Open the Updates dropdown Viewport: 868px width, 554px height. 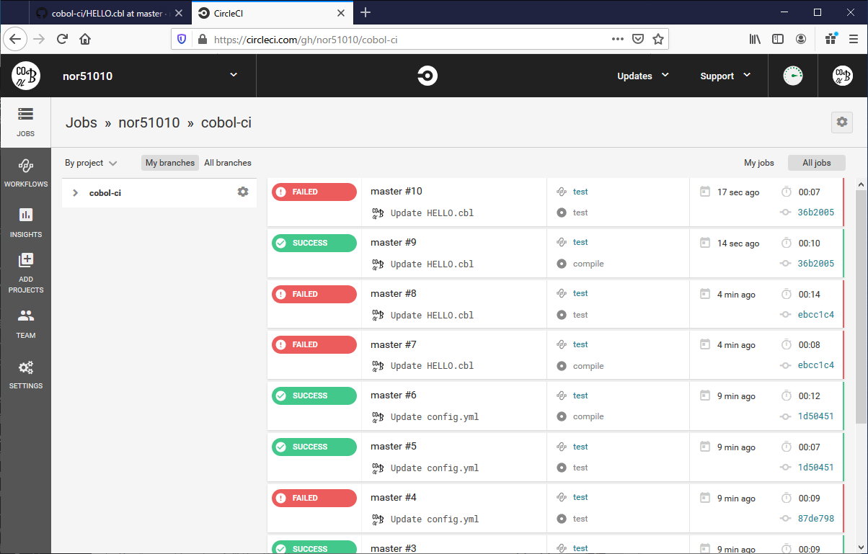click(x=643, y=76)
